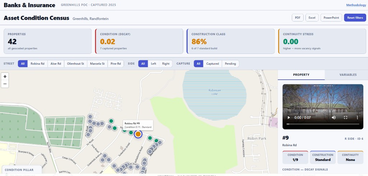The height and width of the screenshot is (176, 368).
Task: Export report as PDF
Action: (298, 18)
